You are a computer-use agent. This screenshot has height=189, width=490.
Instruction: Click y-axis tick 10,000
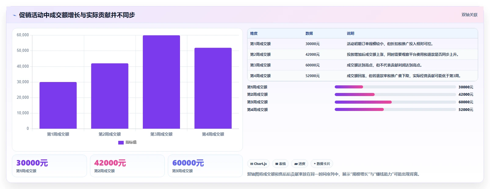click(23, 113)
